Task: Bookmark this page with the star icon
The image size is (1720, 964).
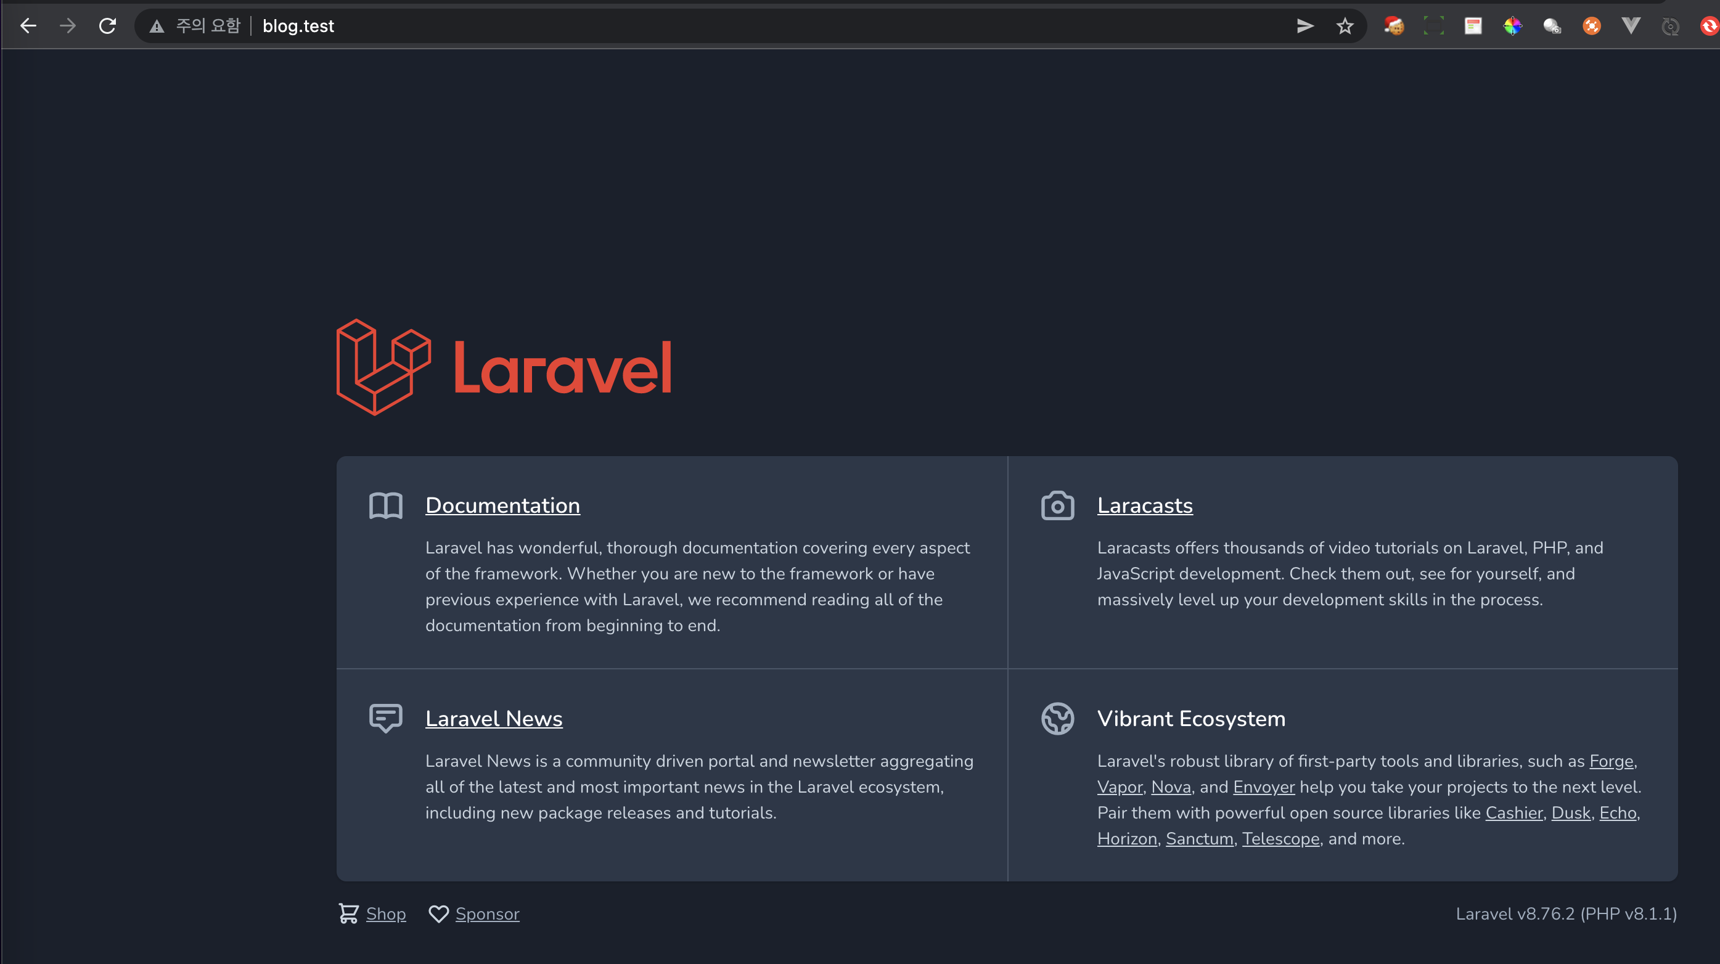Action: (1344, 26)
